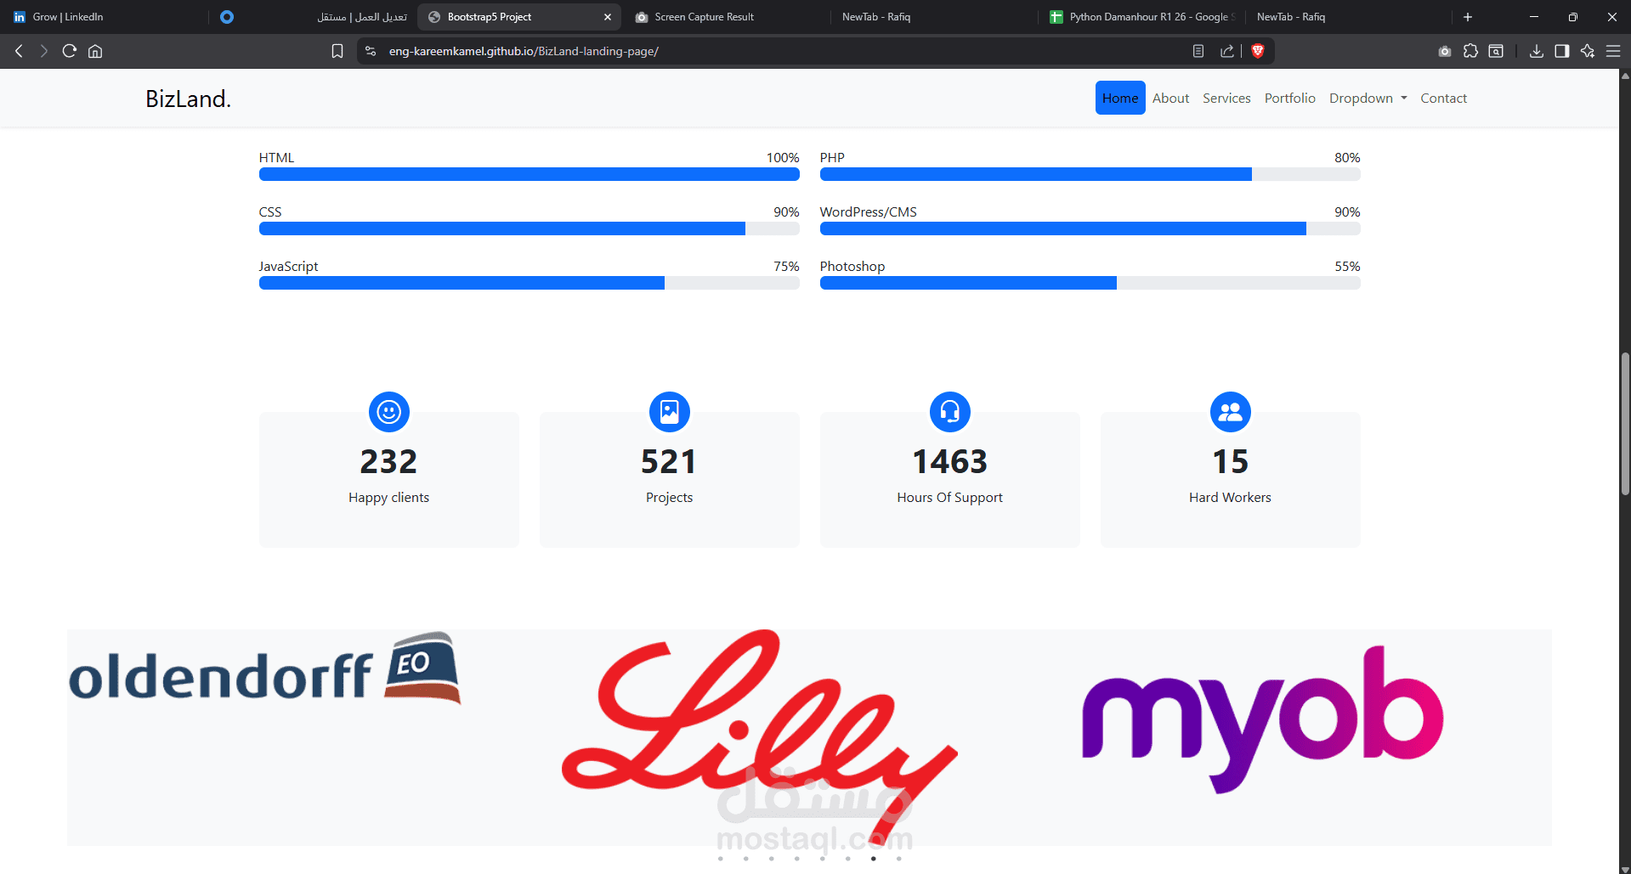1631x874 pixels.
Task: Open reader mode from the address bar
Action: coord(1198,51)
